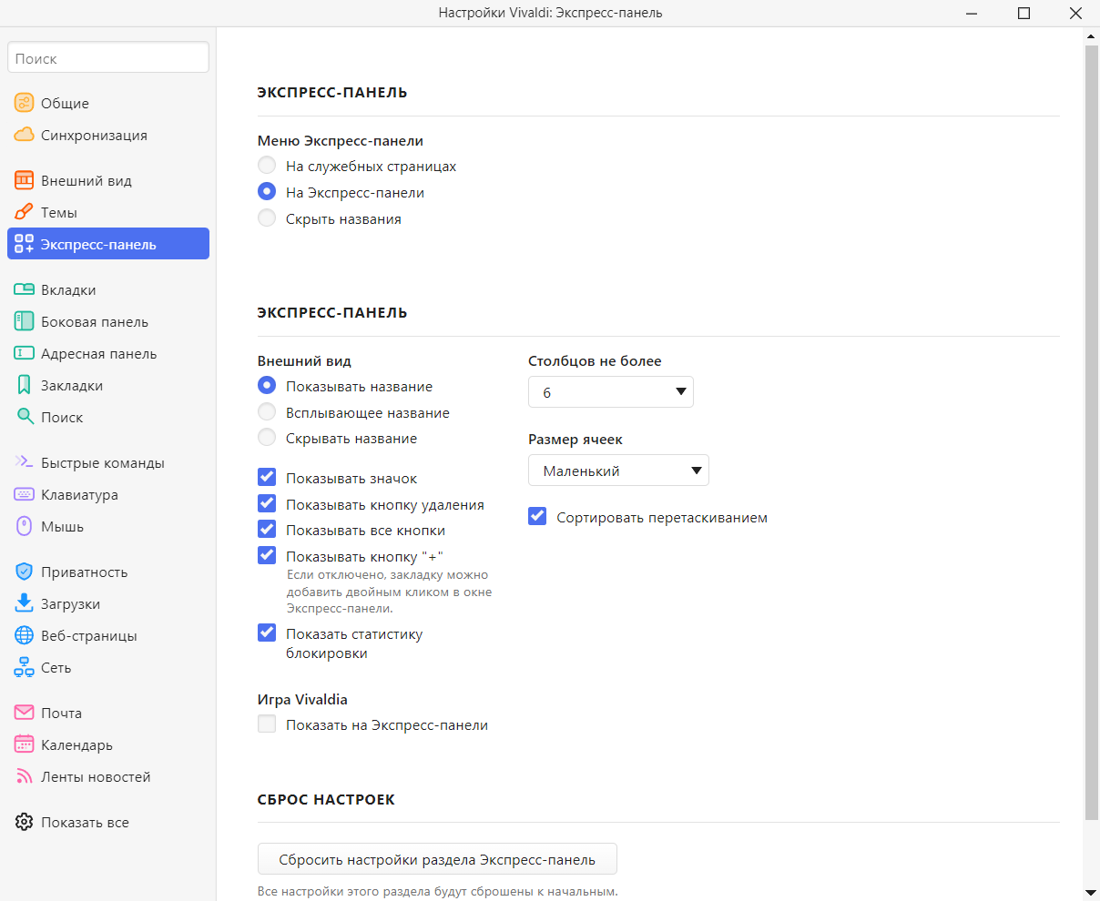This screenshot has width=1100, height=901.
Task: Click the scroll up arrow of scrollbar
Action: point(1092,35)
